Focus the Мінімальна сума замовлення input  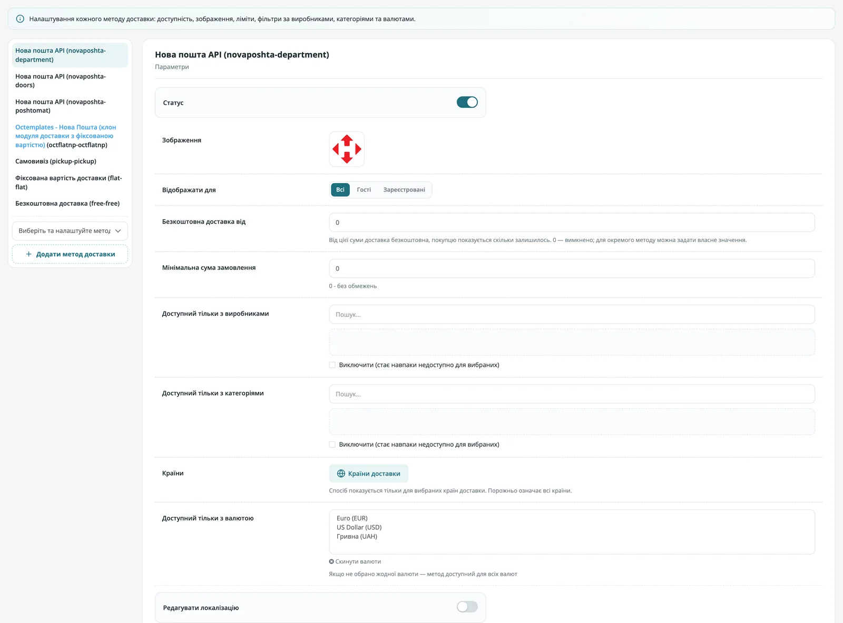pyautogui.click(x=572, y=268)
